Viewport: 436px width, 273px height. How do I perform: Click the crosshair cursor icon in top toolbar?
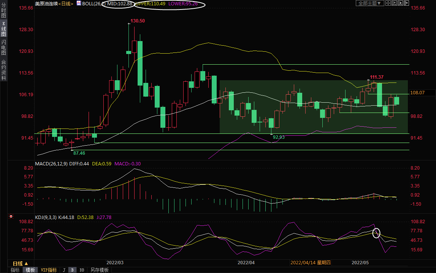click(x=388, y=3)
